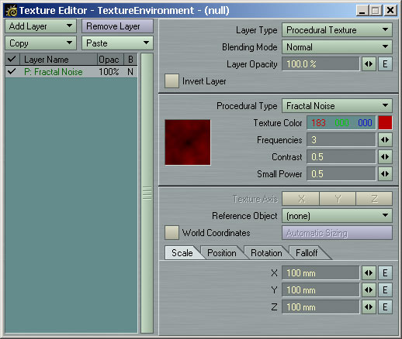Screen dimensions: 402x339
Task: Click the X scale envelope E button
Action: [x=385, y=273]
